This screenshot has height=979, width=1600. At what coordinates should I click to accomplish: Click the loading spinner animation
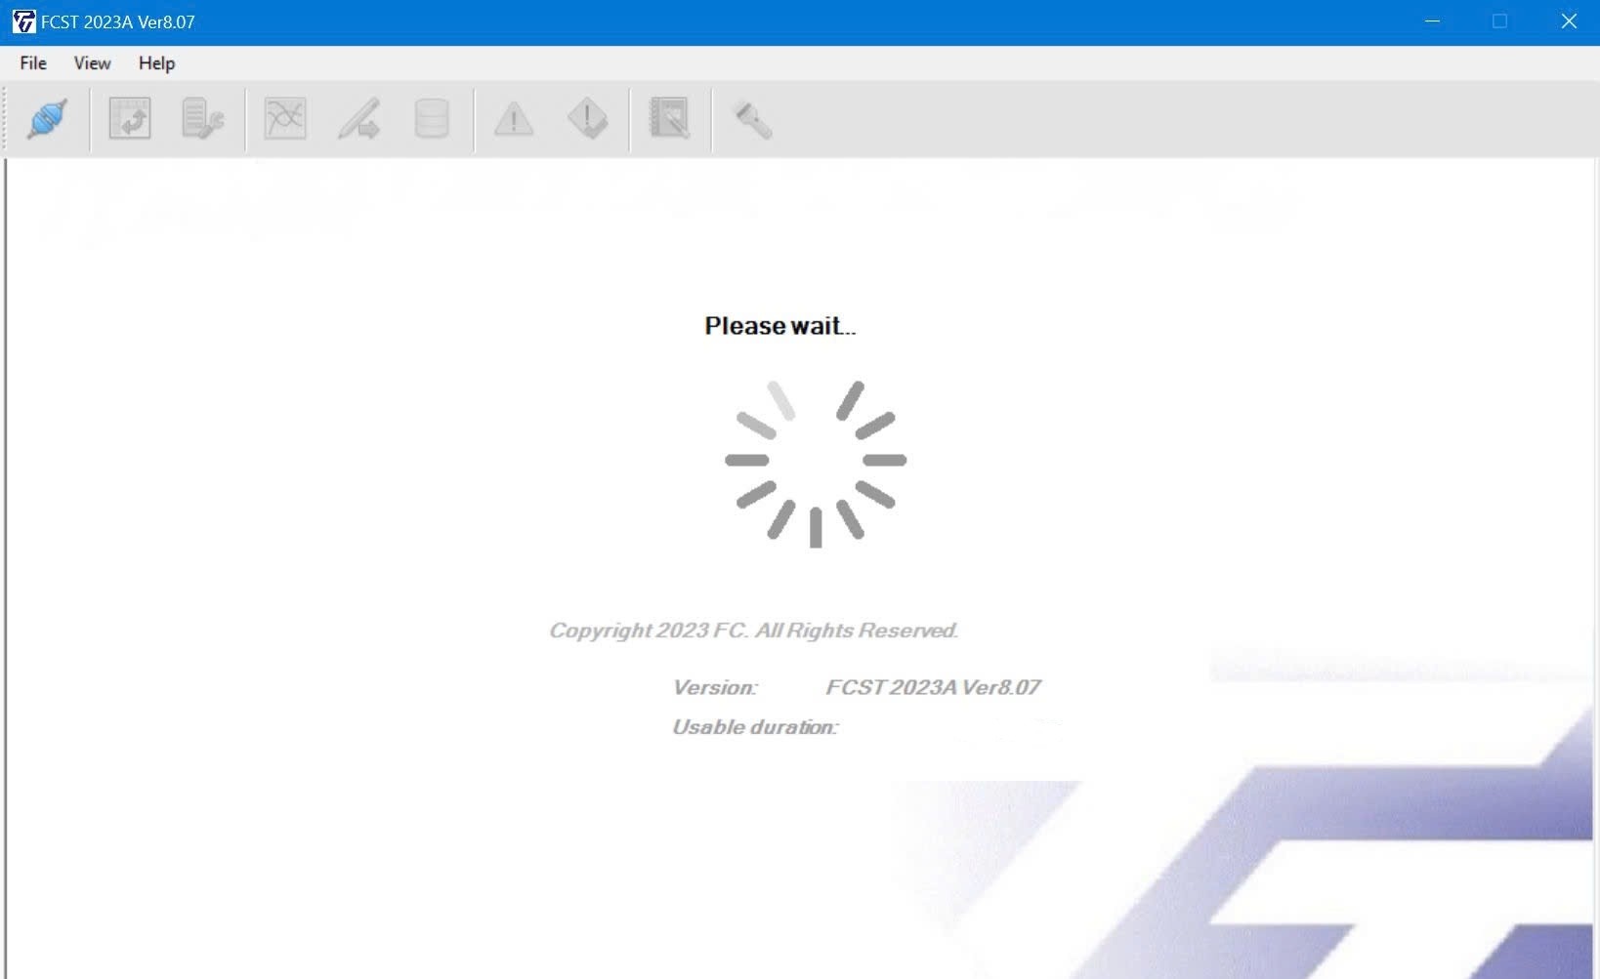[x=816, y=463]
